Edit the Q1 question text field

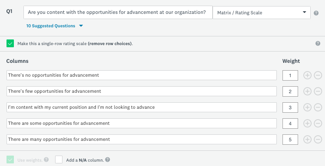[x=118, y=12]
